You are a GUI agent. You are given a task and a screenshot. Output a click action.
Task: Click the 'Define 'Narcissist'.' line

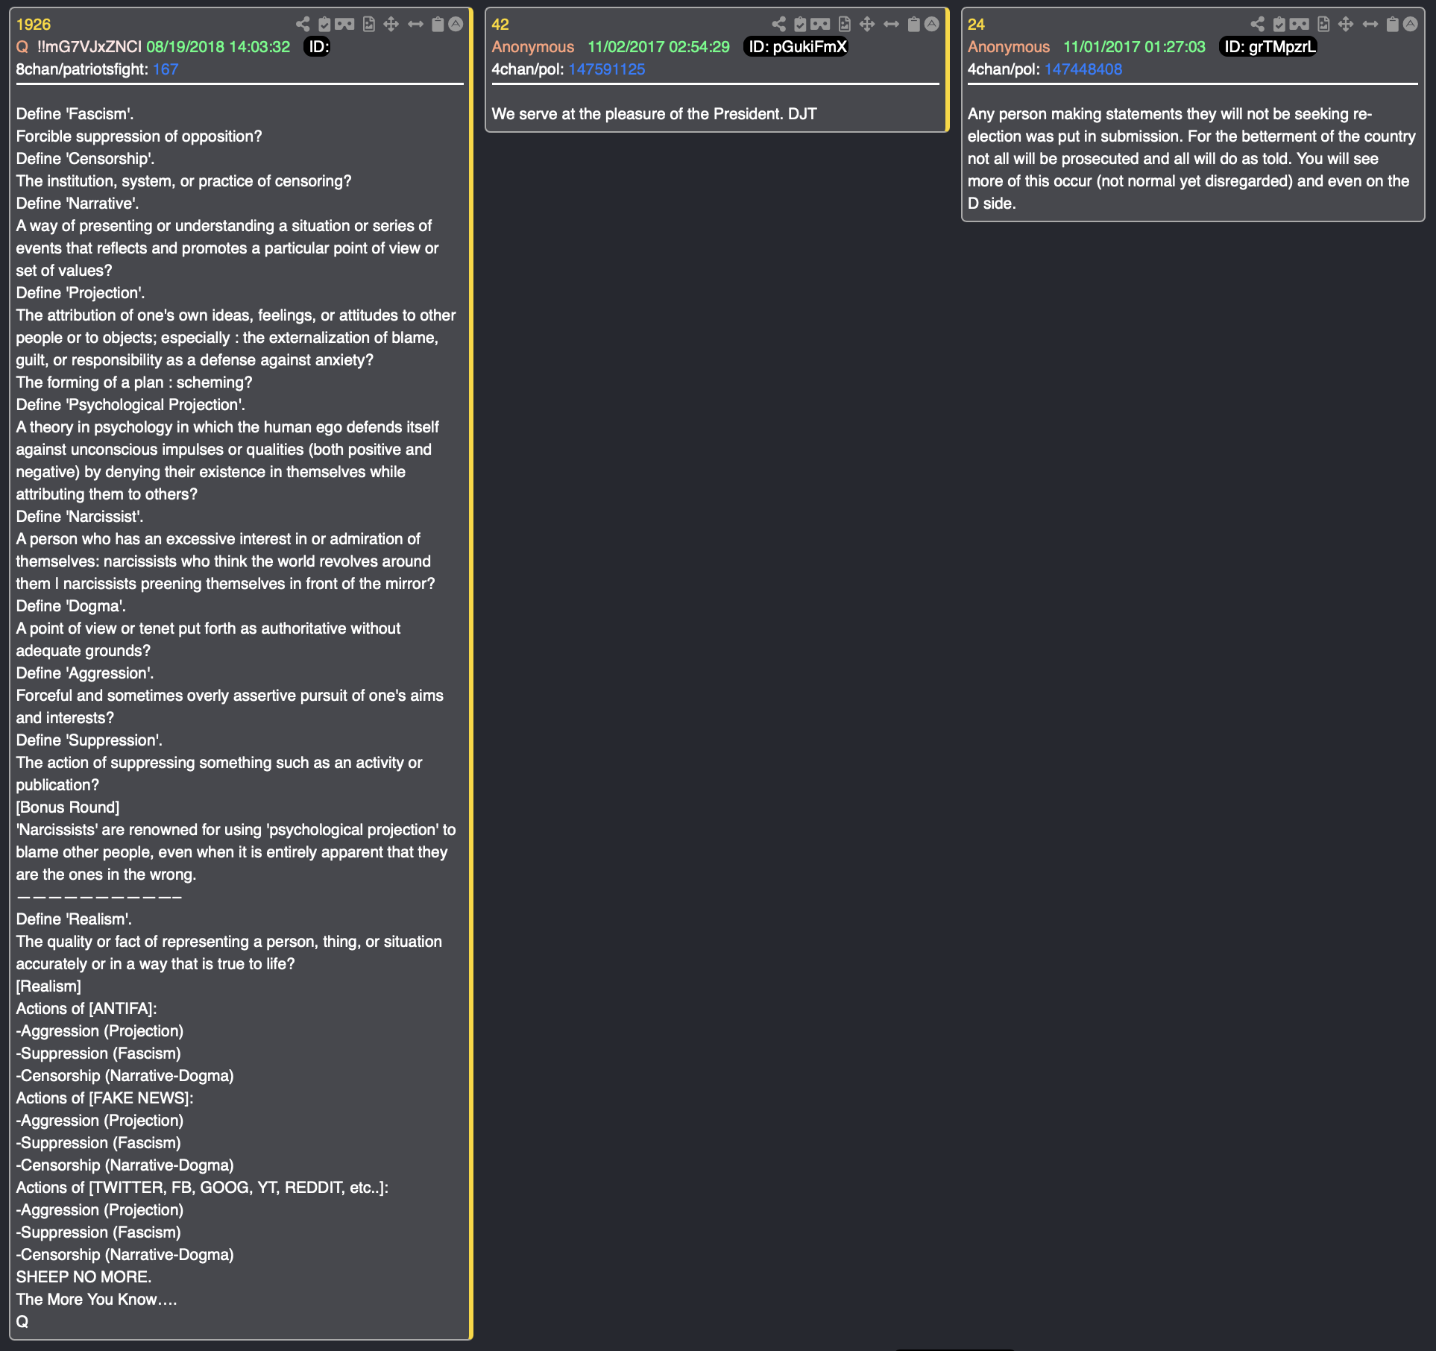[80, 517]
